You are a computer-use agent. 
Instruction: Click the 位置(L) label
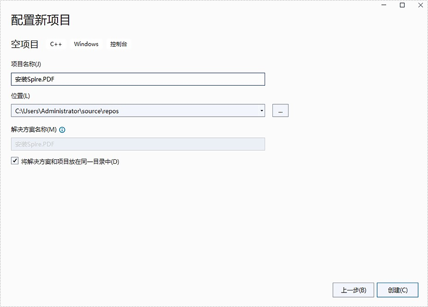coord(20,96)
